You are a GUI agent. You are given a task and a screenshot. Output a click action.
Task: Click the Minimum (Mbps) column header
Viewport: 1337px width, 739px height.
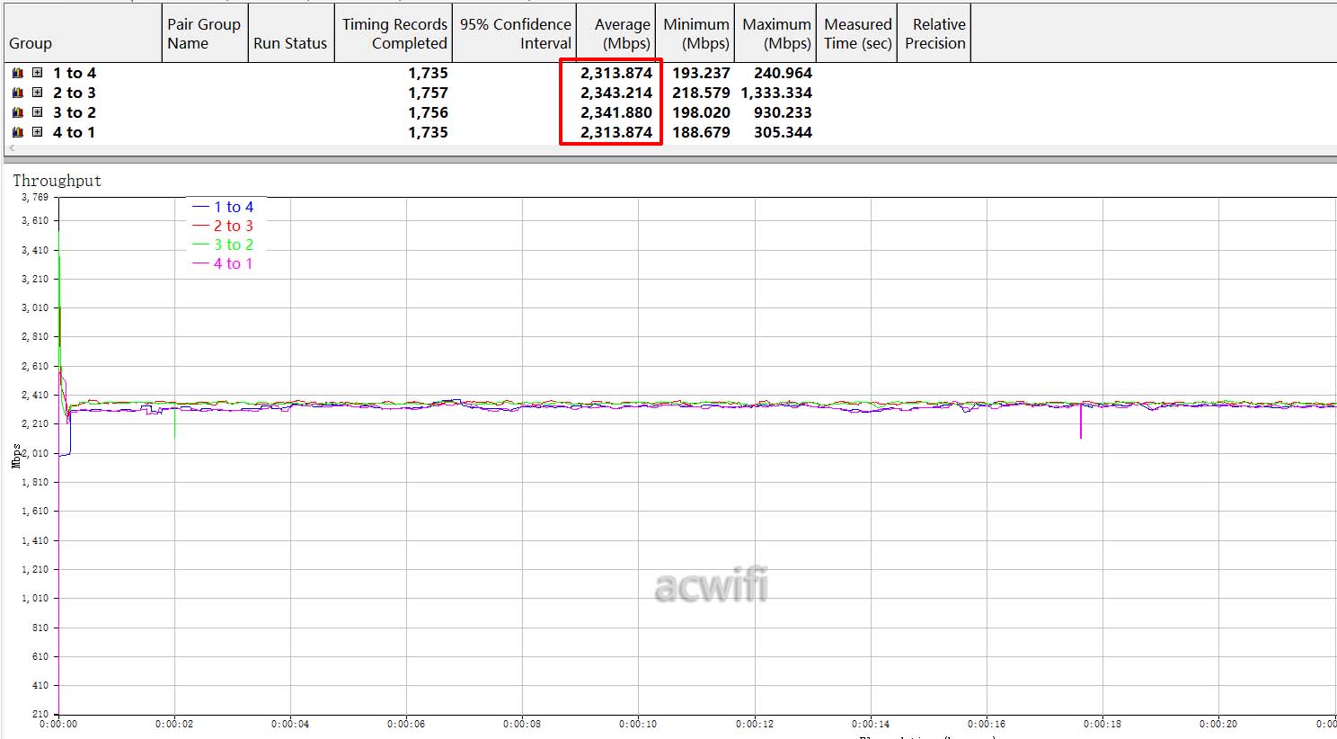pos(695,34)
